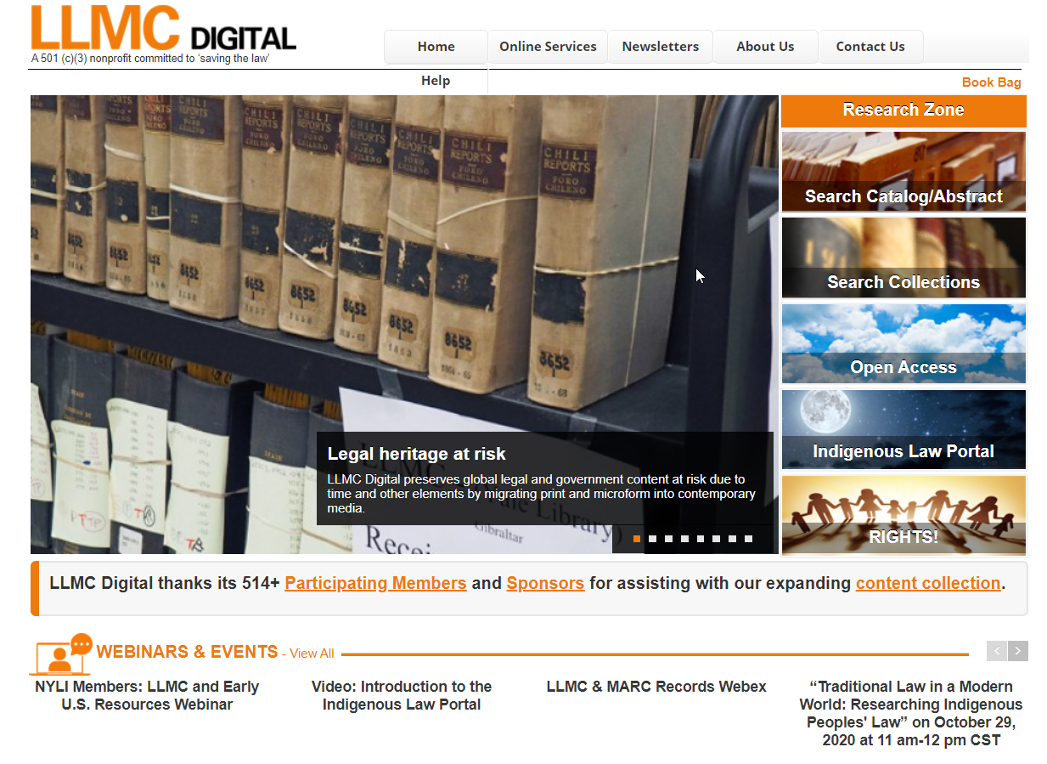1047x764 pixels.
Task: Select the fourth slideshow dot
Action: coord(684,539)
